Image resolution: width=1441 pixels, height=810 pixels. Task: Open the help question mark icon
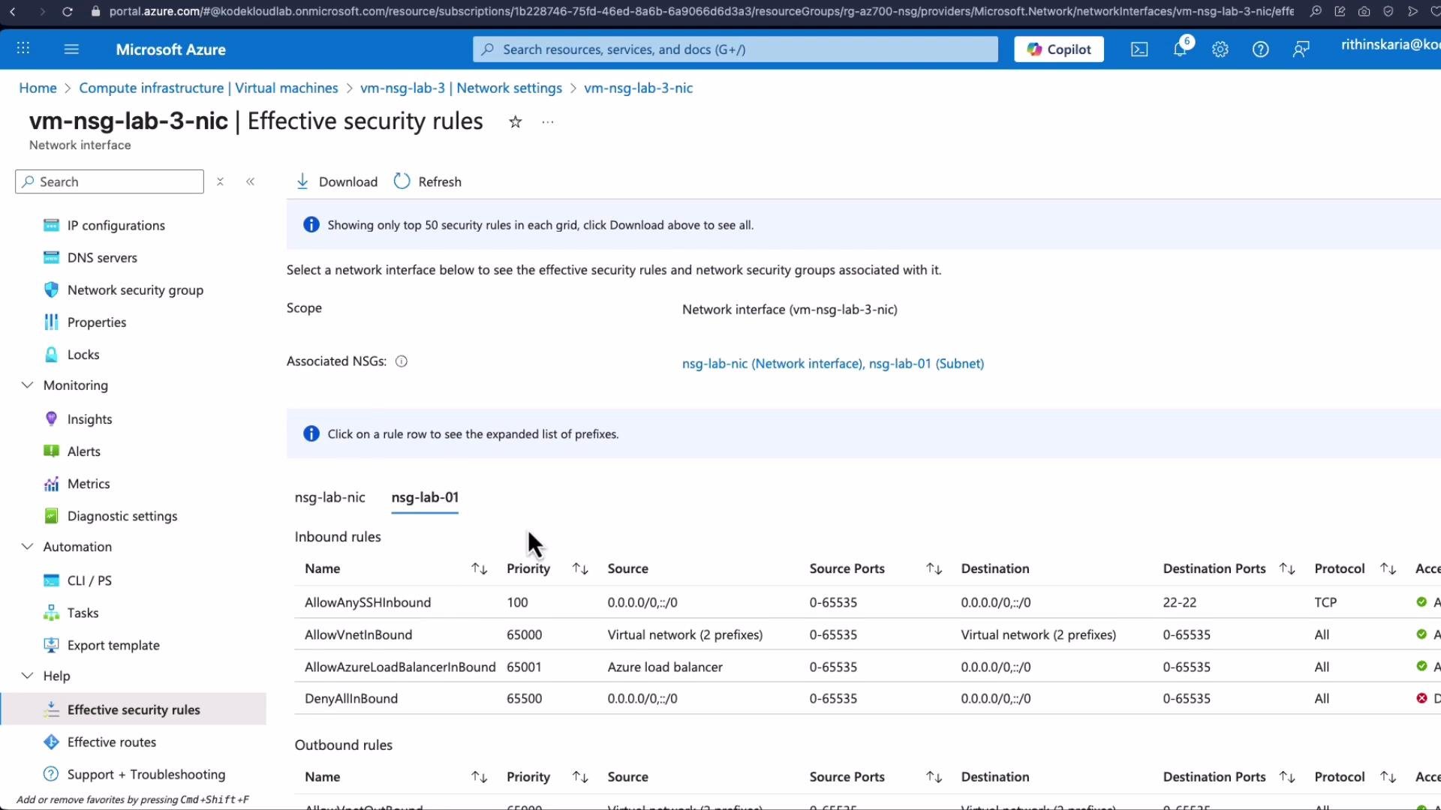tap(1261, 49)
